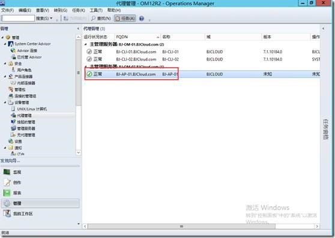335x238 pixels.
Task: Select the 设备管理 folder icon
Action: tap(11, 103)
